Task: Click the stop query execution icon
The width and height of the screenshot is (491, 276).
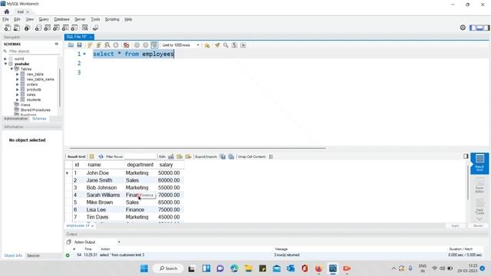Action: 116,45
